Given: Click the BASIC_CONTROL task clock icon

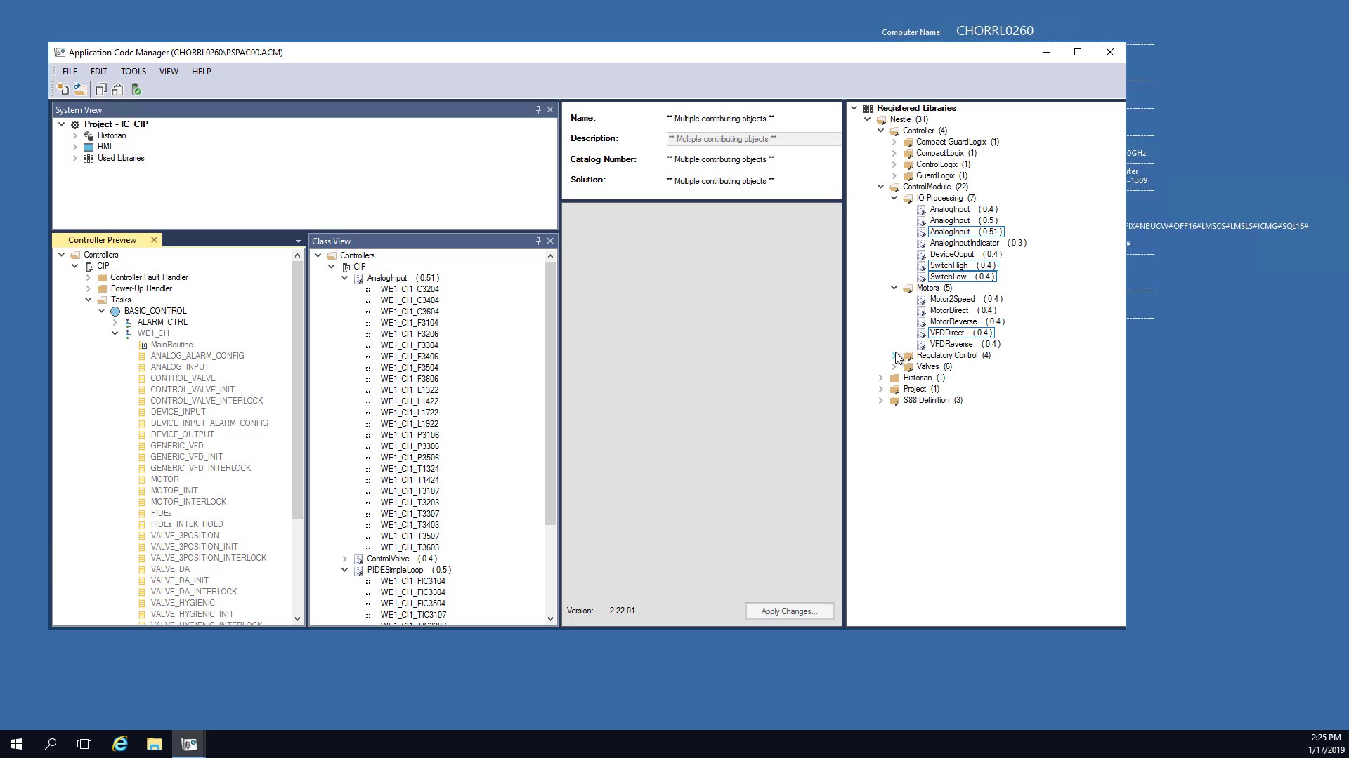Looking at the screenshot, I should (x=115, y=311).
